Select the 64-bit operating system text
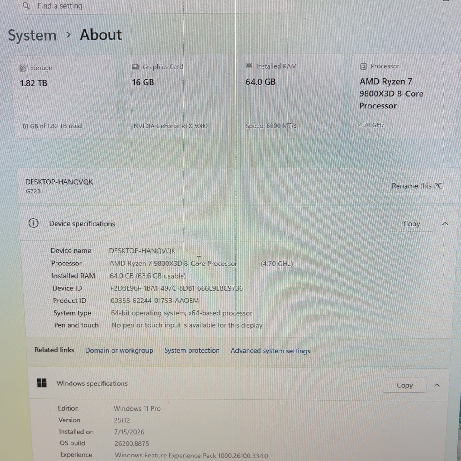The width and height of the screenshot is (461, 461). pos(182,313)
